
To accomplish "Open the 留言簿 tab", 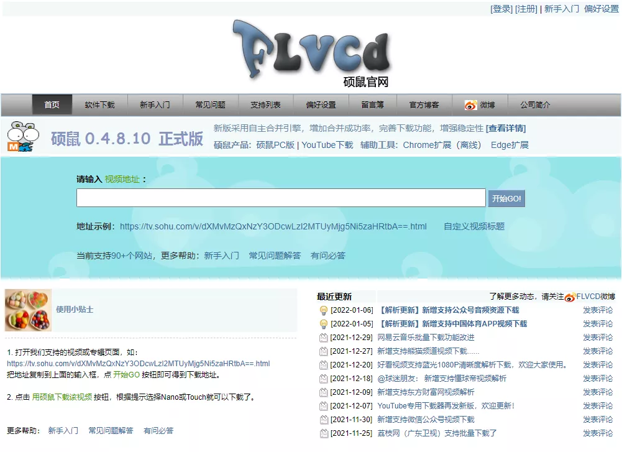I will pyautogui.click(x=372, y=104).
